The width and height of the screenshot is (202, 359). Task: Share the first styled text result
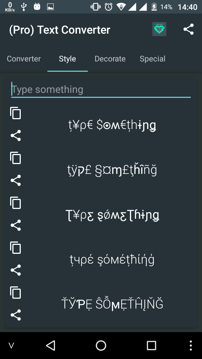point(16,135)
